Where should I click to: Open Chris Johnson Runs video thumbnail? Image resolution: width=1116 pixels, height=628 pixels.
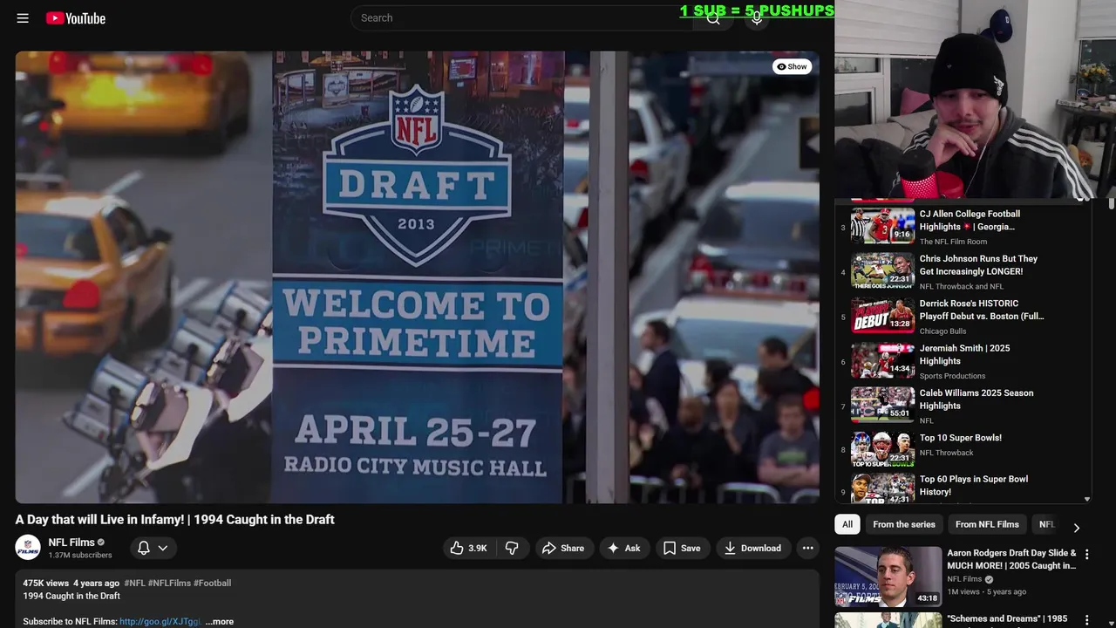click(x=882, y=270)
